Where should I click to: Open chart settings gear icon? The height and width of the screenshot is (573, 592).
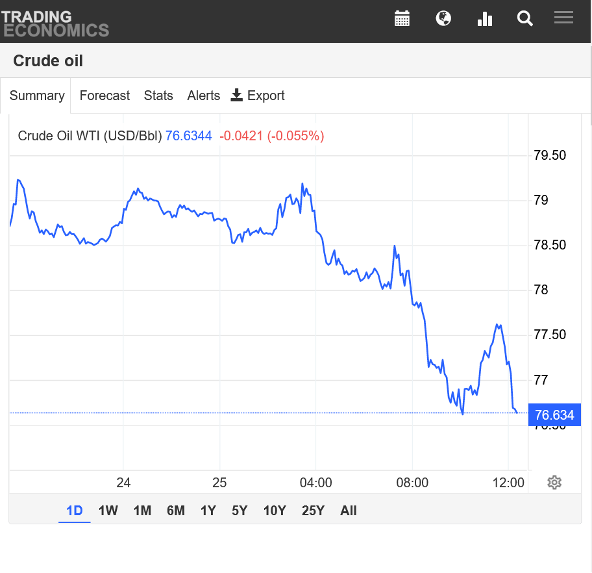(554, 483)
